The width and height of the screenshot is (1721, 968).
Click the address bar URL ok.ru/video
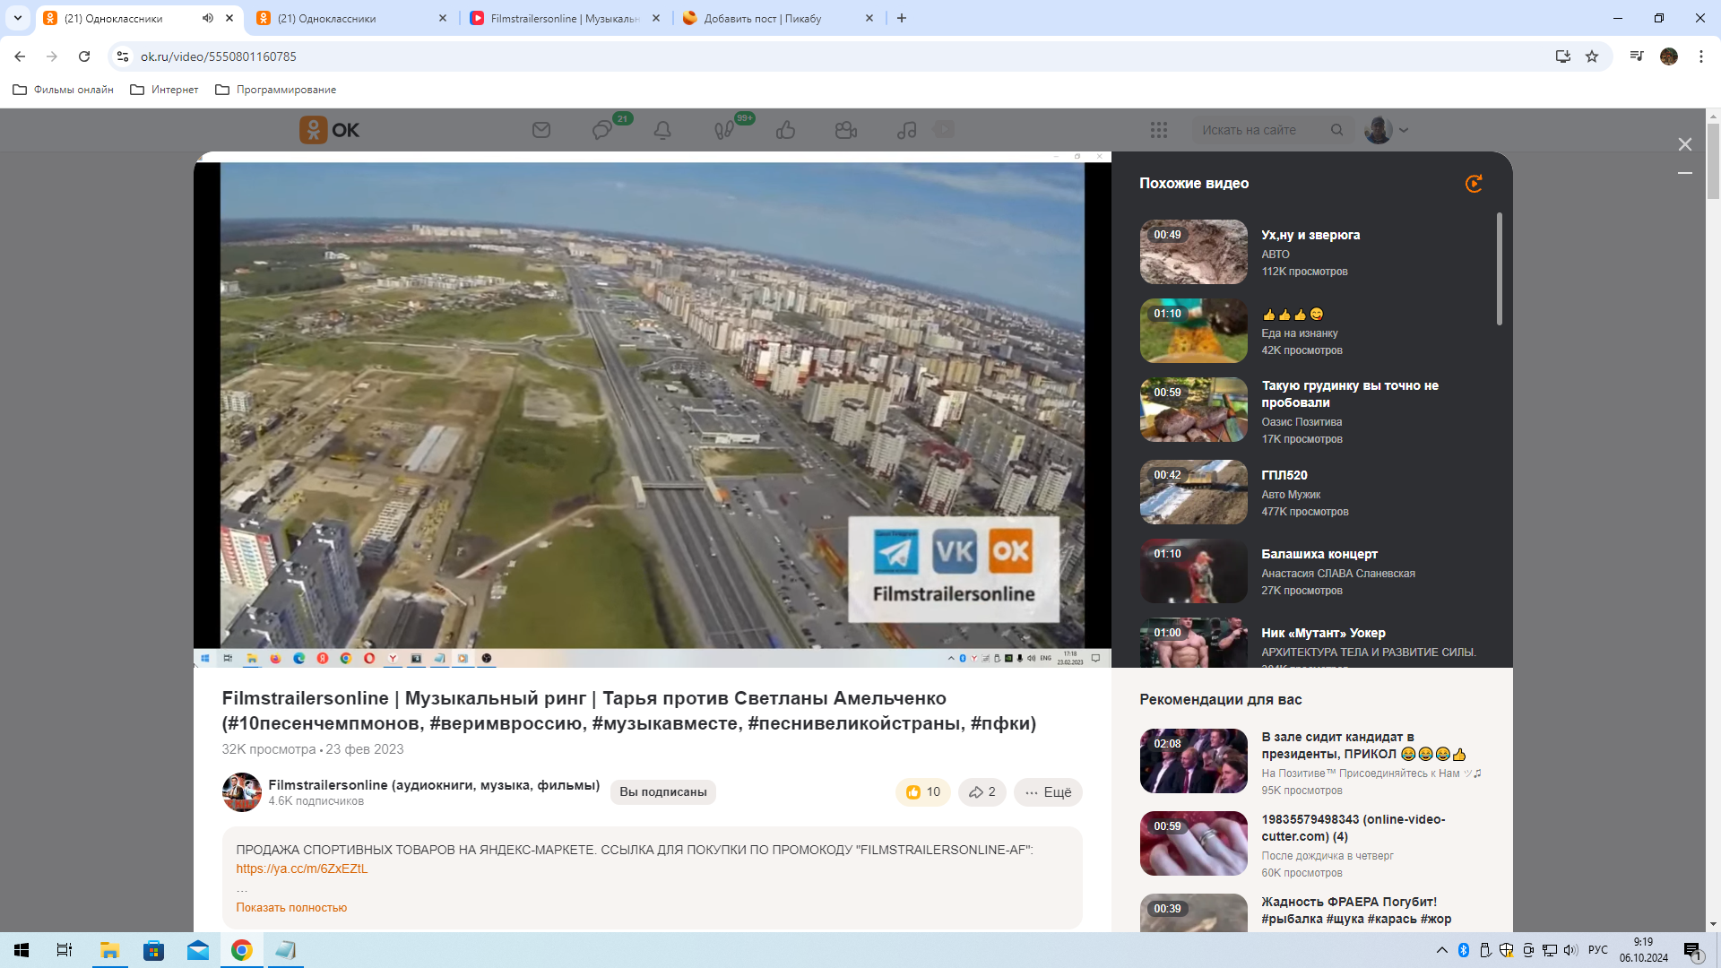click(218, 56)
